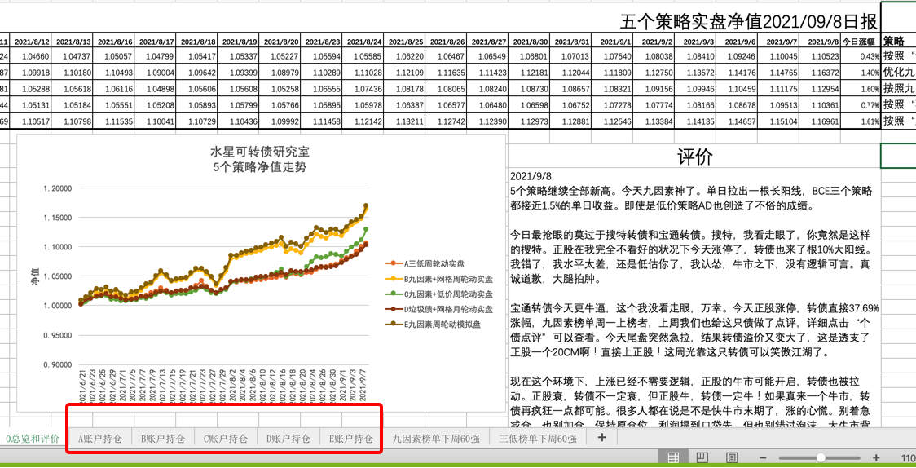Open the 三低榜单下周60强 sheet tab
The height and width of the screenshot is (468, 916).
[x=538, y=438]
